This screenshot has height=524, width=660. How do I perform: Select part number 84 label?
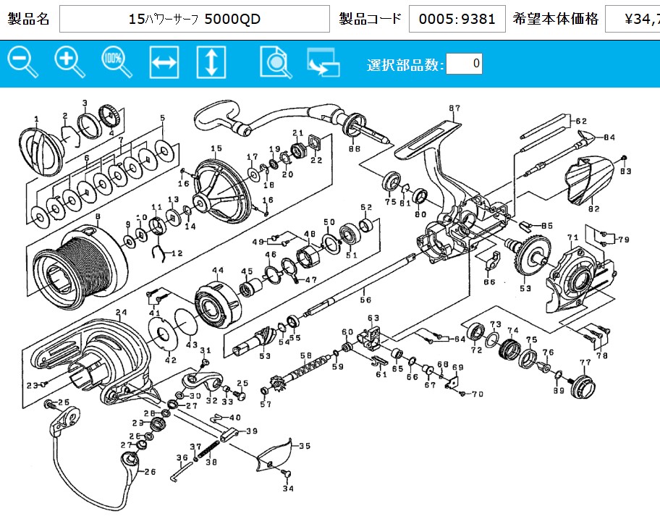point(609,138)
